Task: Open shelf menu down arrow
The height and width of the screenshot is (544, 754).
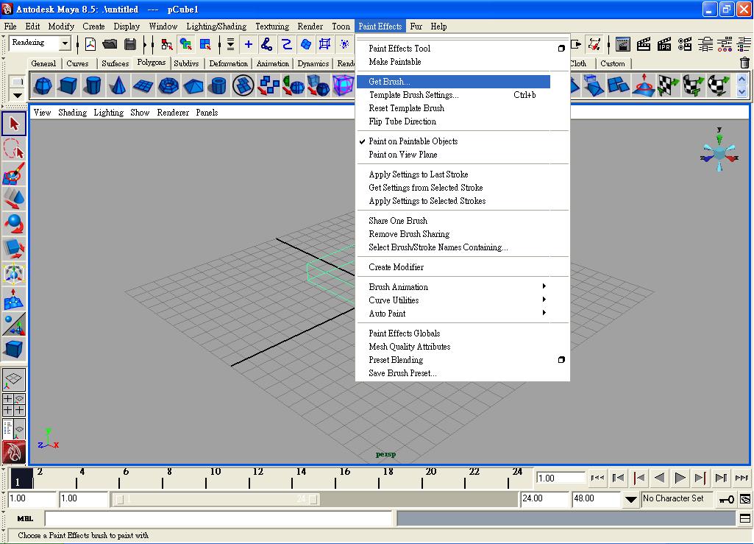Action: pos(18,95)
